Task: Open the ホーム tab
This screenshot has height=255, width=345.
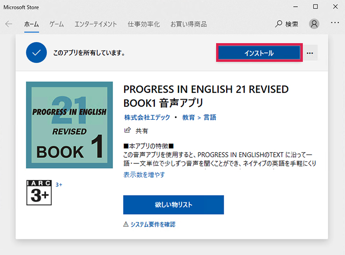Action: coord(32,24)
